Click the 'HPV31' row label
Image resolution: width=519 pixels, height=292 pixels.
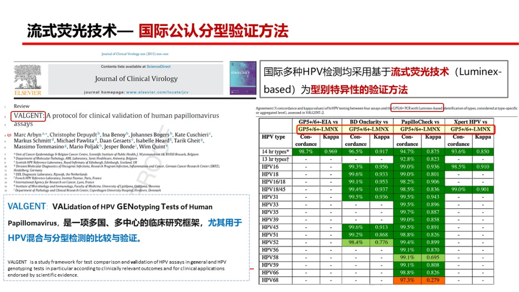click(270, 197)
